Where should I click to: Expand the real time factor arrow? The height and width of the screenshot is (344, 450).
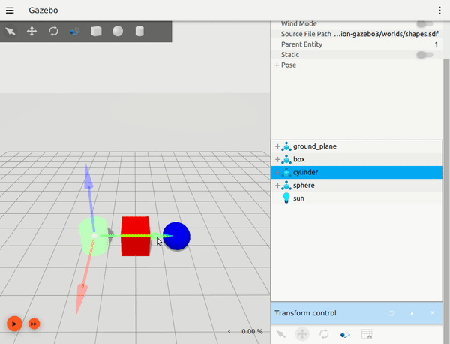229,332
